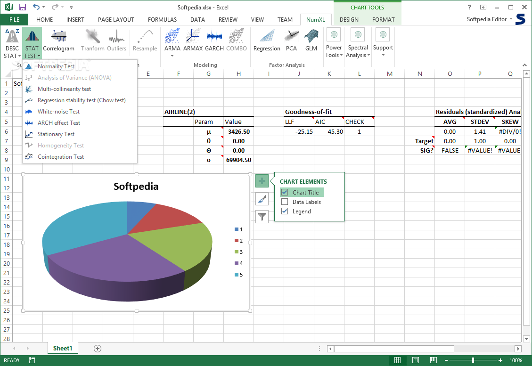Uncheck the Legend checkbox

[285, 211]
